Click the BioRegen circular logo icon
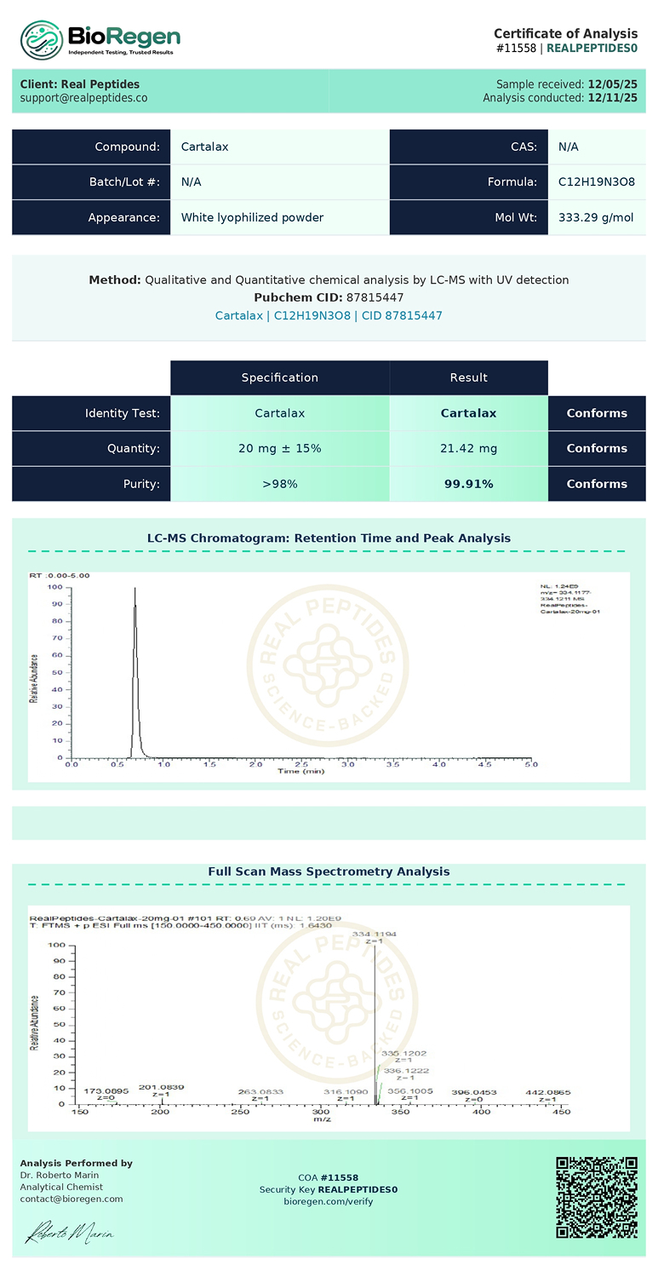Screen dimensions: 658x1277 [x=41, y=40]
